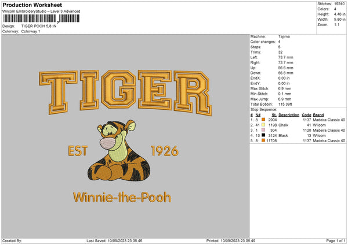
Task: Click the trims value '32'
Action: (280, 52)
